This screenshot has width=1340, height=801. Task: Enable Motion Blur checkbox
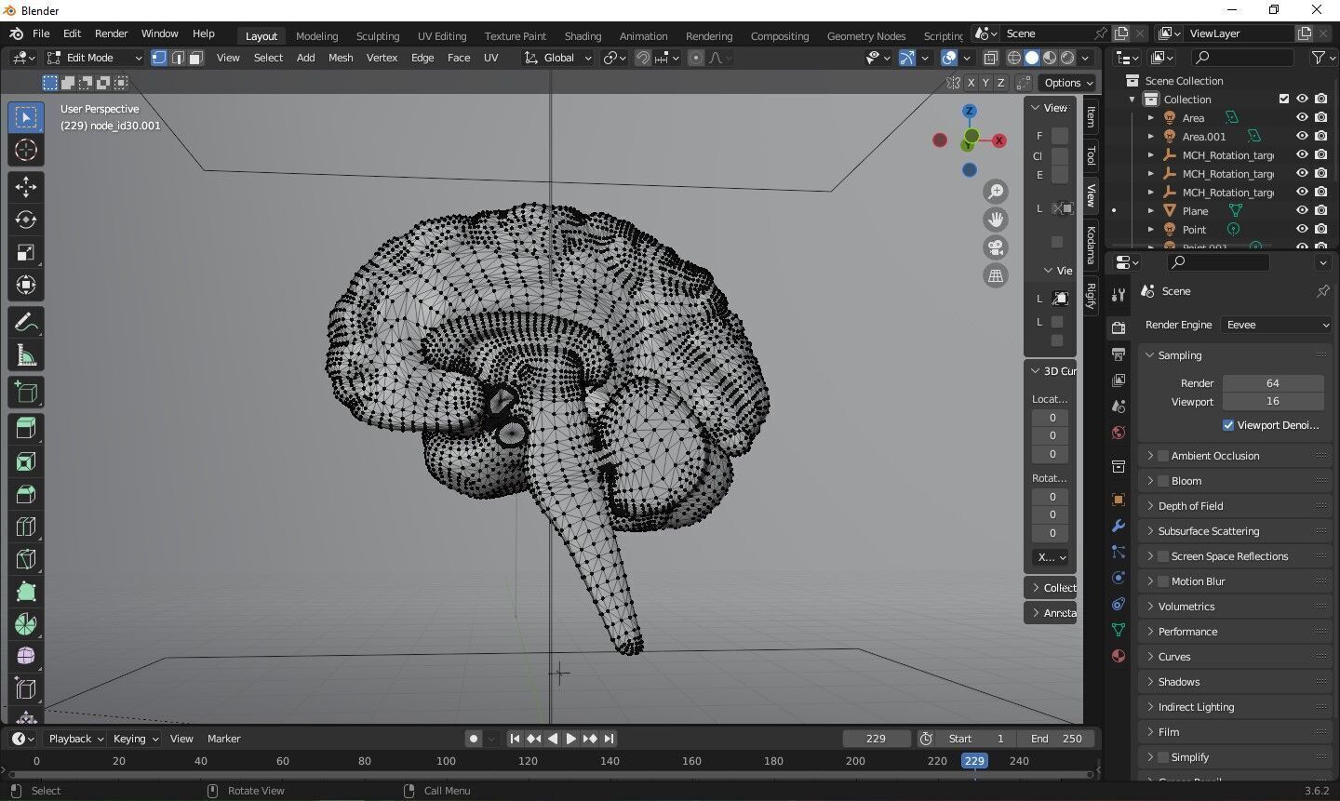pos(1163,581)
